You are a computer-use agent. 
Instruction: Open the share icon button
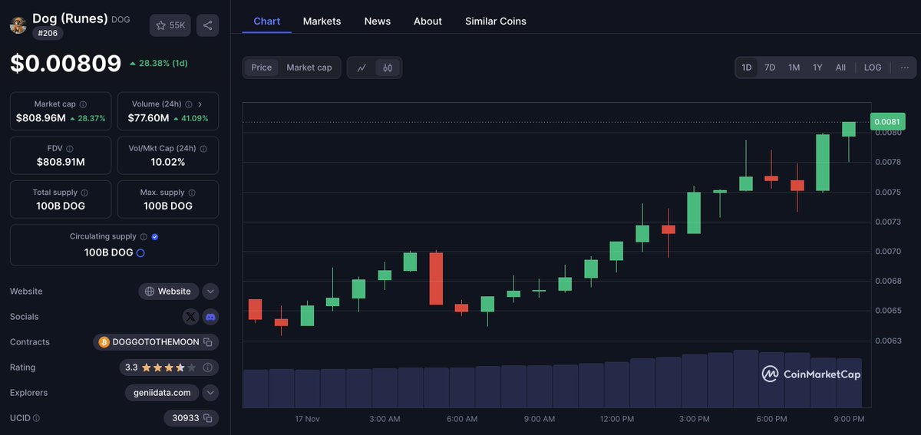coord(208,25)
